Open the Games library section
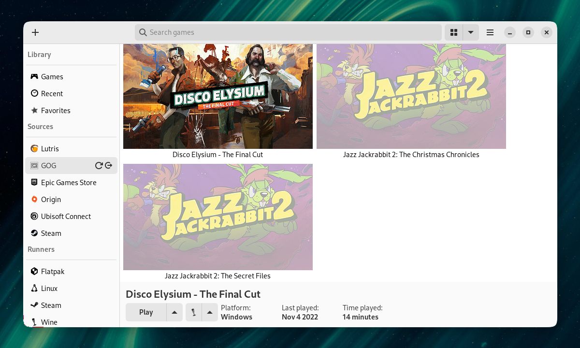This screenshot has height=348, width=580. (52, 76)
